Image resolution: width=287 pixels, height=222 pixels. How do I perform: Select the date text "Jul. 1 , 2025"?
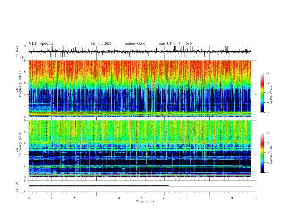[101, 44]
